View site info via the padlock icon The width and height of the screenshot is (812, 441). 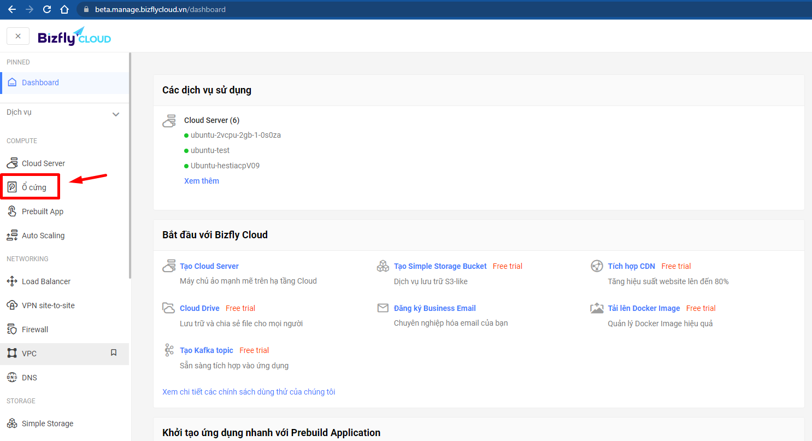(x=86, y=9)
